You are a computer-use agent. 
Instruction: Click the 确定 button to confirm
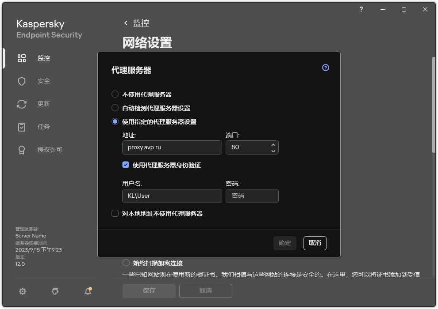[x=284, y=243]
